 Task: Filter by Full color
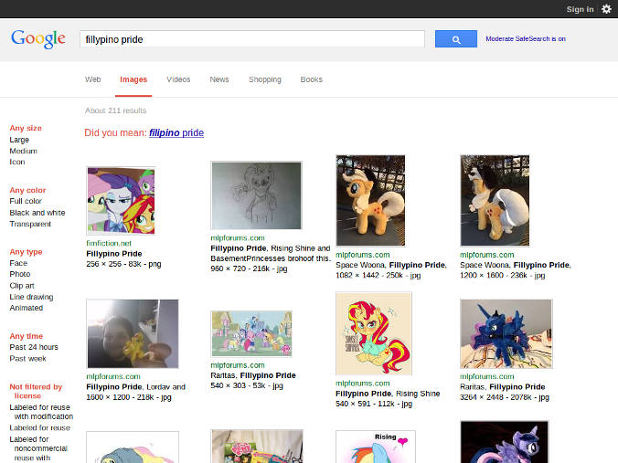click(x=26, y=201)
